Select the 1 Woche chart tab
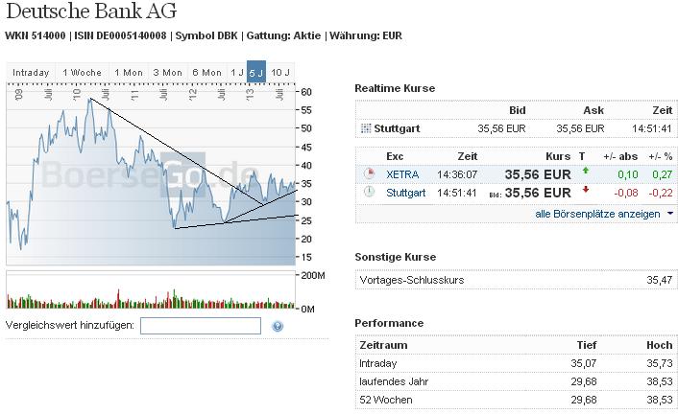The image size is (678, 414). (x=82, y=73)
